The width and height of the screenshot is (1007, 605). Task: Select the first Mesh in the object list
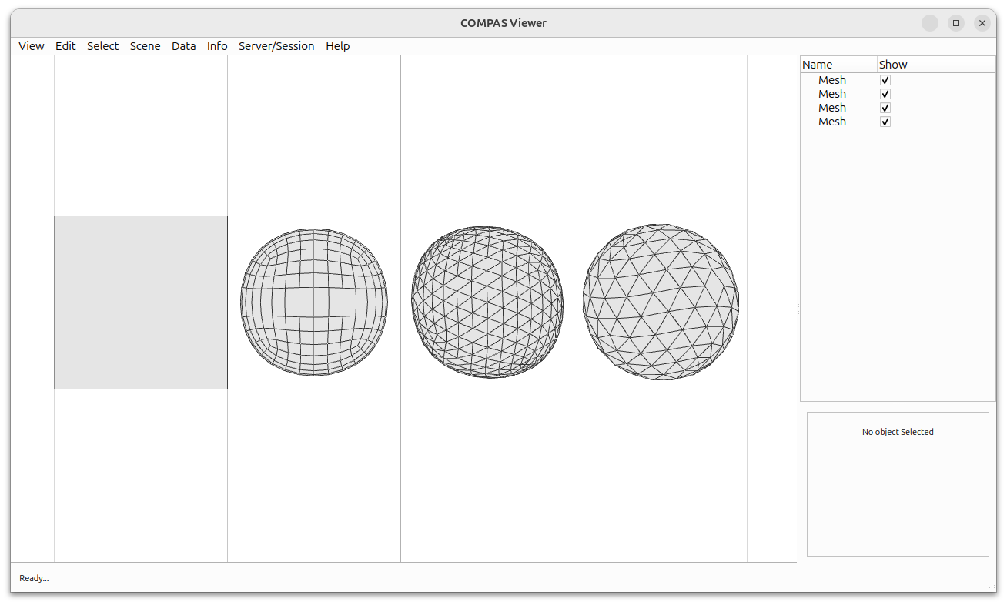pyautogui.click(x=832, y=79)
